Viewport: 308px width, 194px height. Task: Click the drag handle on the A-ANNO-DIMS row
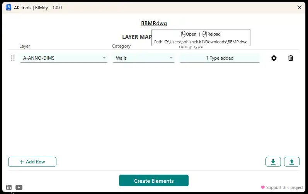point(13,58)
